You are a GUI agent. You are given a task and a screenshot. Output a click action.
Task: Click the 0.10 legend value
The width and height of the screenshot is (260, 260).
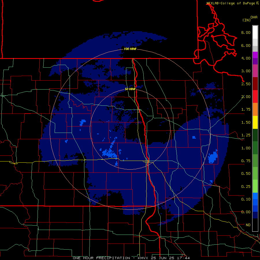pos(246,199)
